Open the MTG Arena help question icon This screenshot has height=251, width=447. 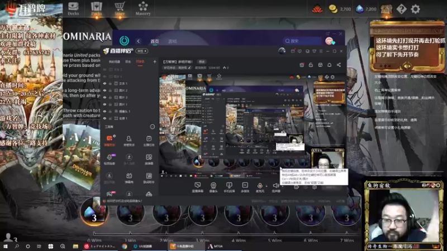pyautogui.click(x=401, y=9)
